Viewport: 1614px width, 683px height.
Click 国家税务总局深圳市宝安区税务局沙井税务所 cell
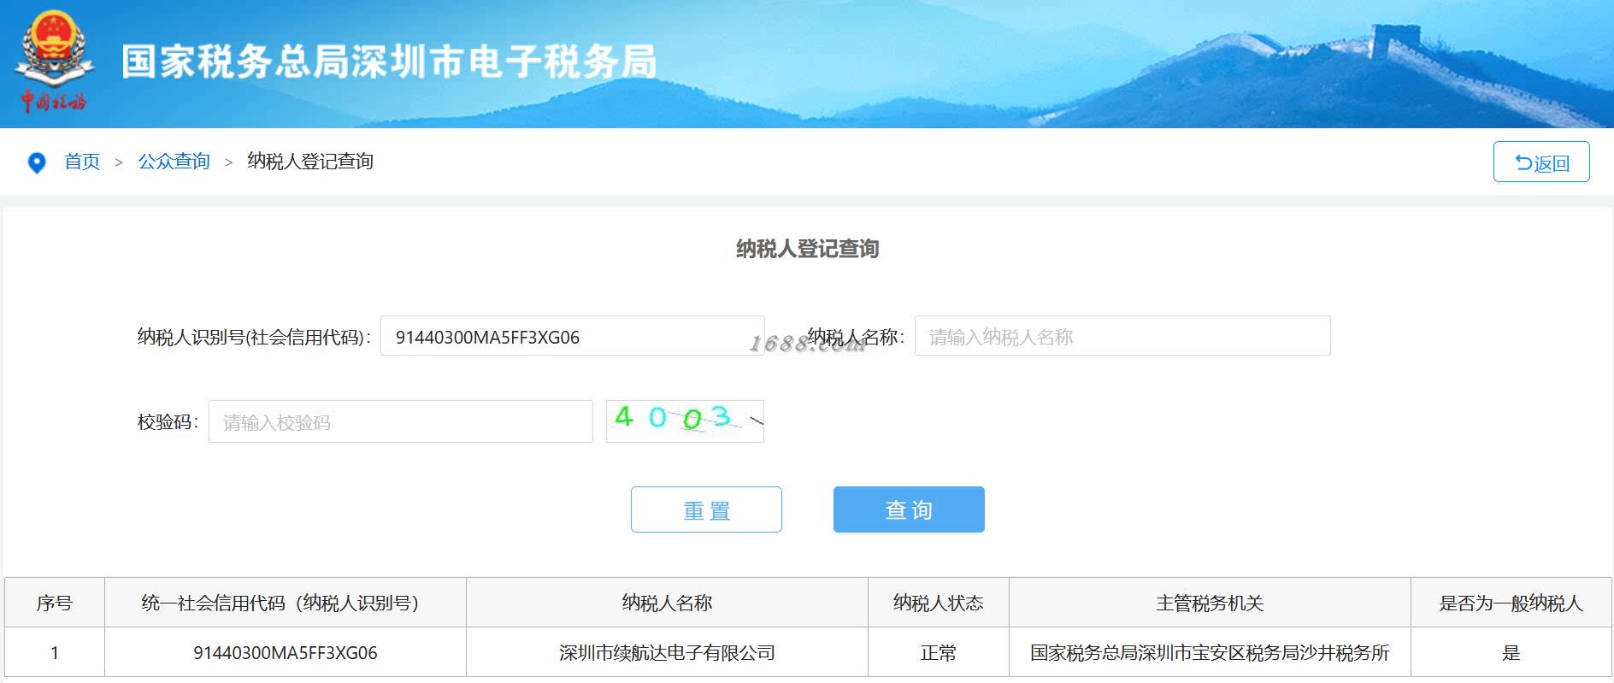point(1210,653)
